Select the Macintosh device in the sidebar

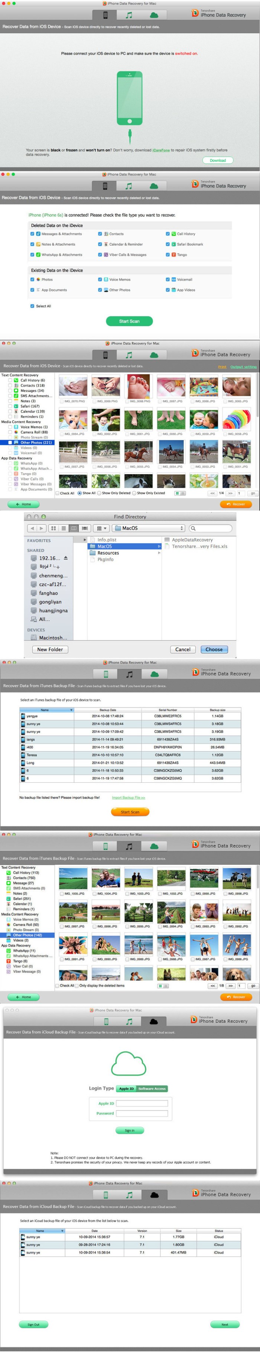[x=49, y=637]
